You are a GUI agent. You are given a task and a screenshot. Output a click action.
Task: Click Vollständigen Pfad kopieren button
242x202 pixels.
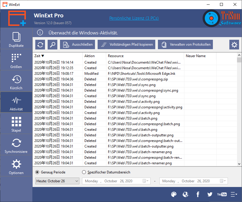[x=126, y=44]
